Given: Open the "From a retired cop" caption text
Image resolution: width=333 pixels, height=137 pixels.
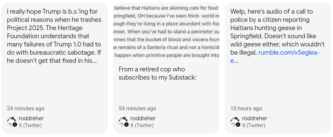Looking at the screenshot, I should tap(157, 73).
